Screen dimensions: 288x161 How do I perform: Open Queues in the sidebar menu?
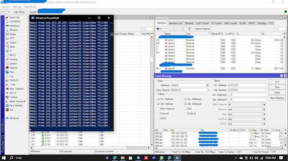14,68
